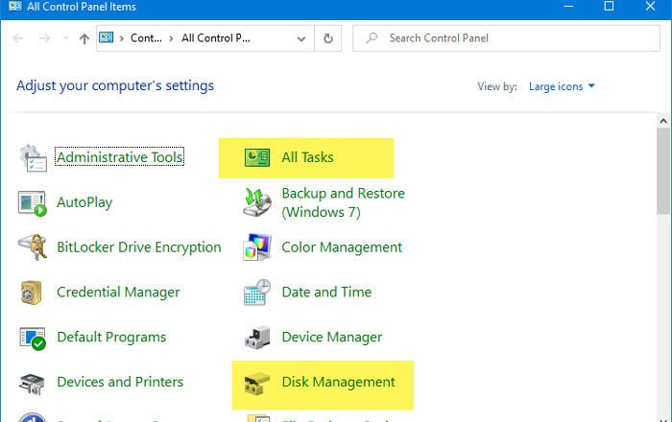Open the Date and Time link

(326, 293)
